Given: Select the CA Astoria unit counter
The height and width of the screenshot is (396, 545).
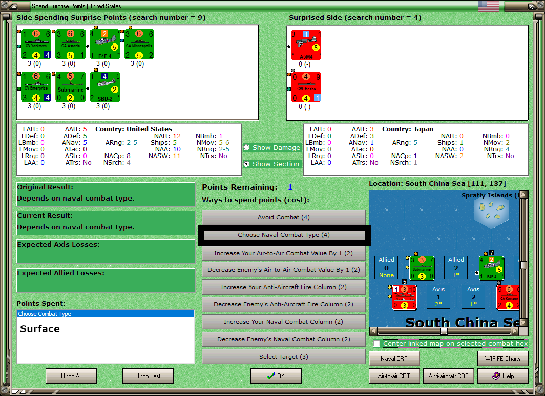Looking at the screenshot, I should click(x=71, y=45).
